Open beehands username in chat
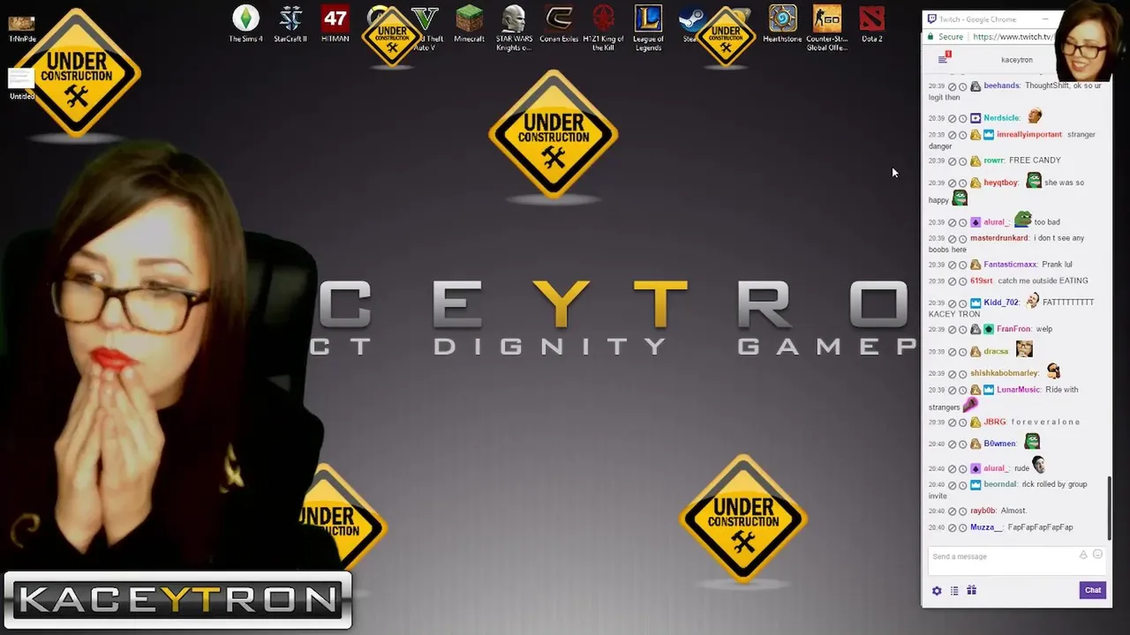Image resolution: width=1130 pixels, height=635 pixels. click(1001, 86)
